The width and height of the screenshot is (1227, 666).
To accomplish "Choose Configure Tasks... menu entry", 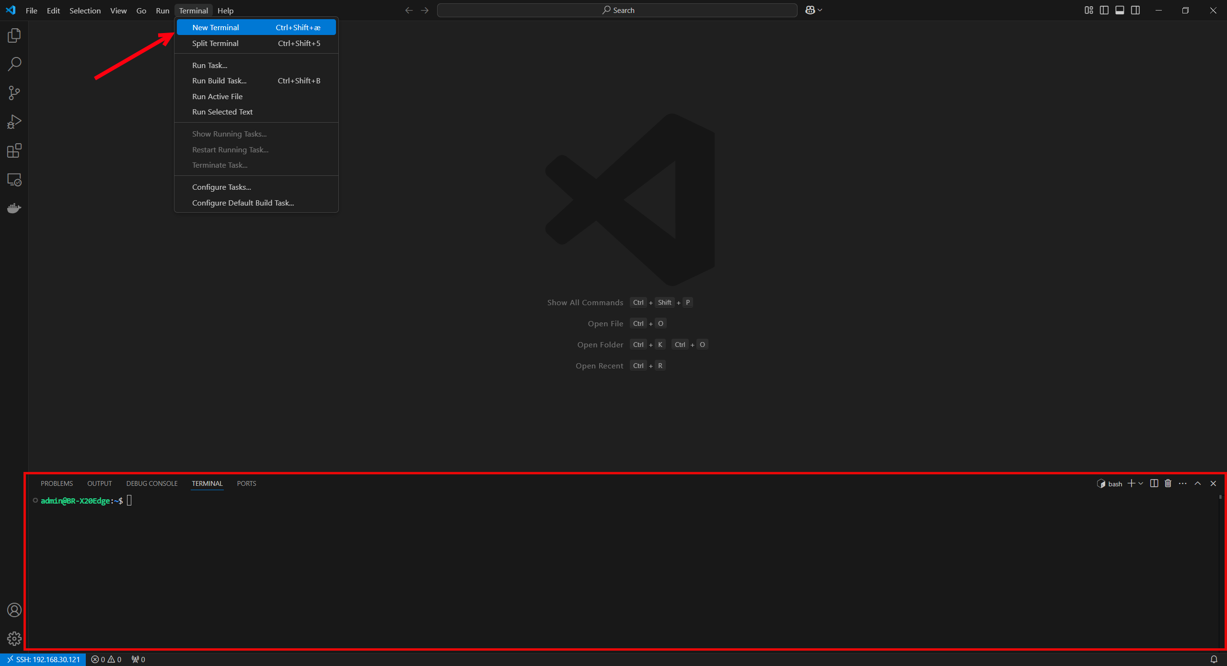I will (221, 187).
